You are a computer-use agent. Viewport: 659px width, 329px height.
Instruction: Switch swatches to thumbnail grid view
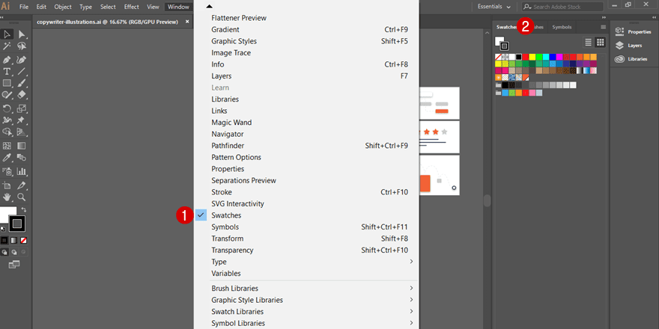[600, 42]
